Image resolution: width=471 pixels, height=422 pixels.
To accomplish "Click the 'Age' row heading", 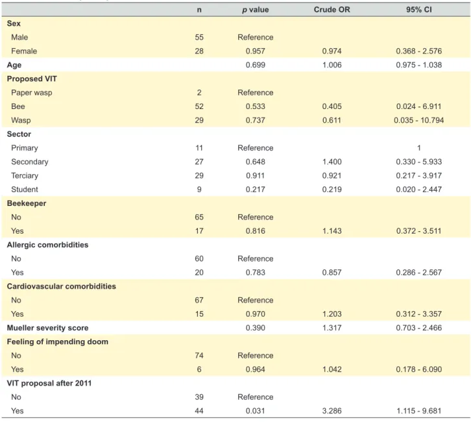I will click(14, 65).
